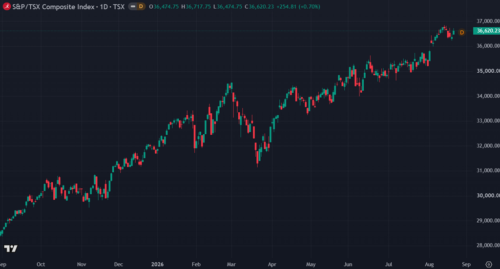Click the Mar label on time axis
Screen dimensions: 500x269
pyautogui.click(x=231, y=264)
